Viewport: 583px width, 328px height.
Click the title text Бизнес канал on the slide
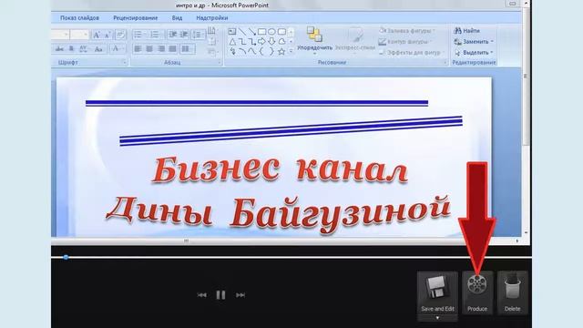pyautogui.click(x=280, y=170)
